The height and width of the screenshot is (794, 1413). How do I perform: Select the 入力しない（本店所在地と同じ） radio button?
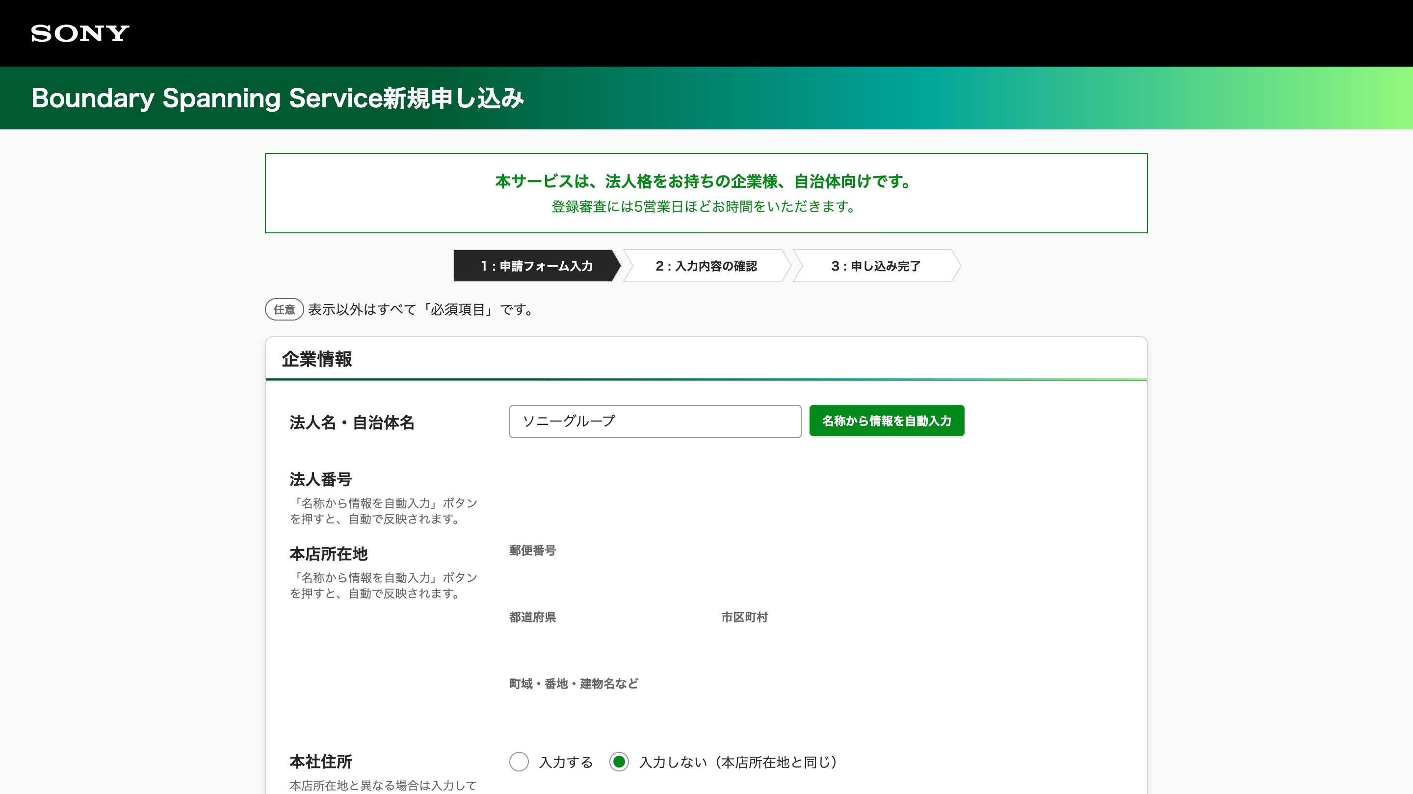click(619, 762)
